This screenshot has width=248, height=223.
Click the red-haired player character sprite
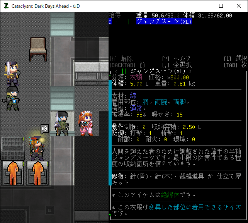(37, 148)
